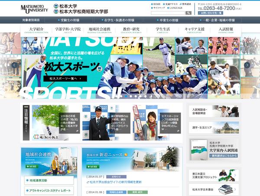Advance carousel with right arrow
Screen dimensions: 260x196
pyautogui.click(x=247, y=65)
